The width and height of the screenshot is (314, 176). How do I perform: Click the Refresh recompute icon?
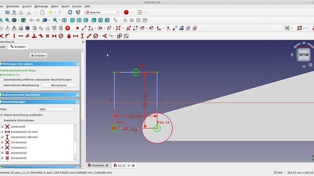click(x=70, y=12)
